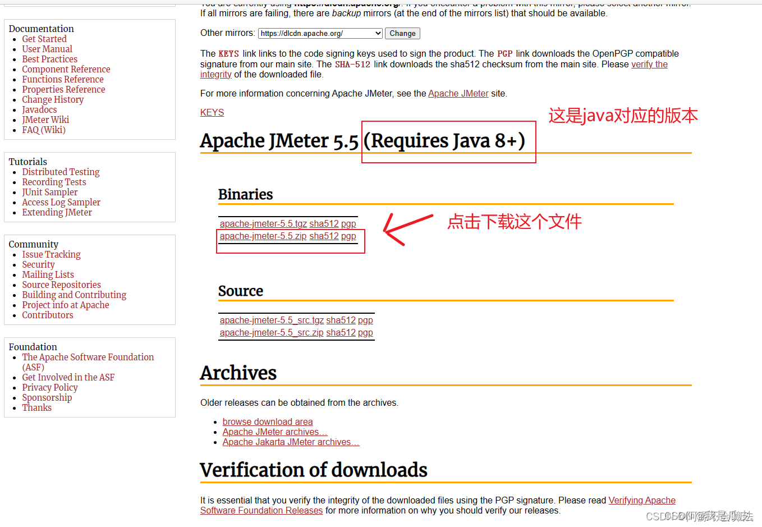This screenshot has height=527, width=762.
Task: Click the 'Source' section heading
Action: click(x=241, y=291)
